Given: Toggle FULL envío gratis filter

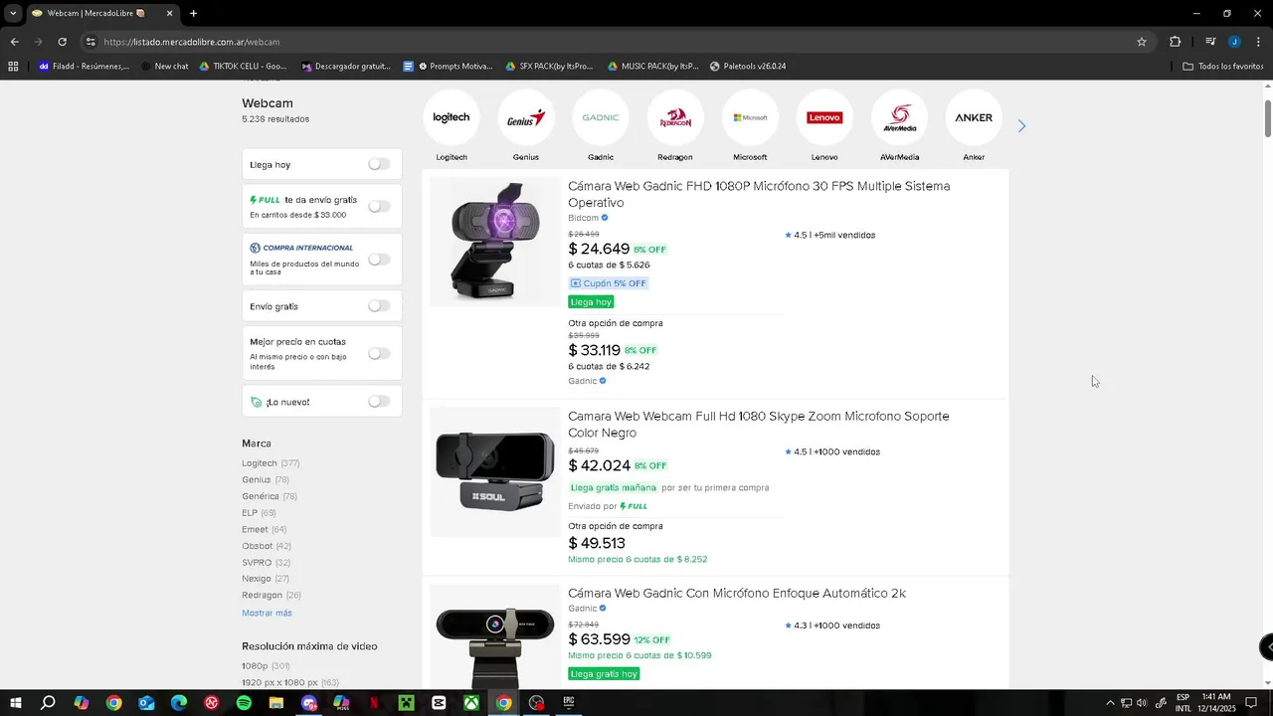Looking at the screenshot, I should [379, 207].
